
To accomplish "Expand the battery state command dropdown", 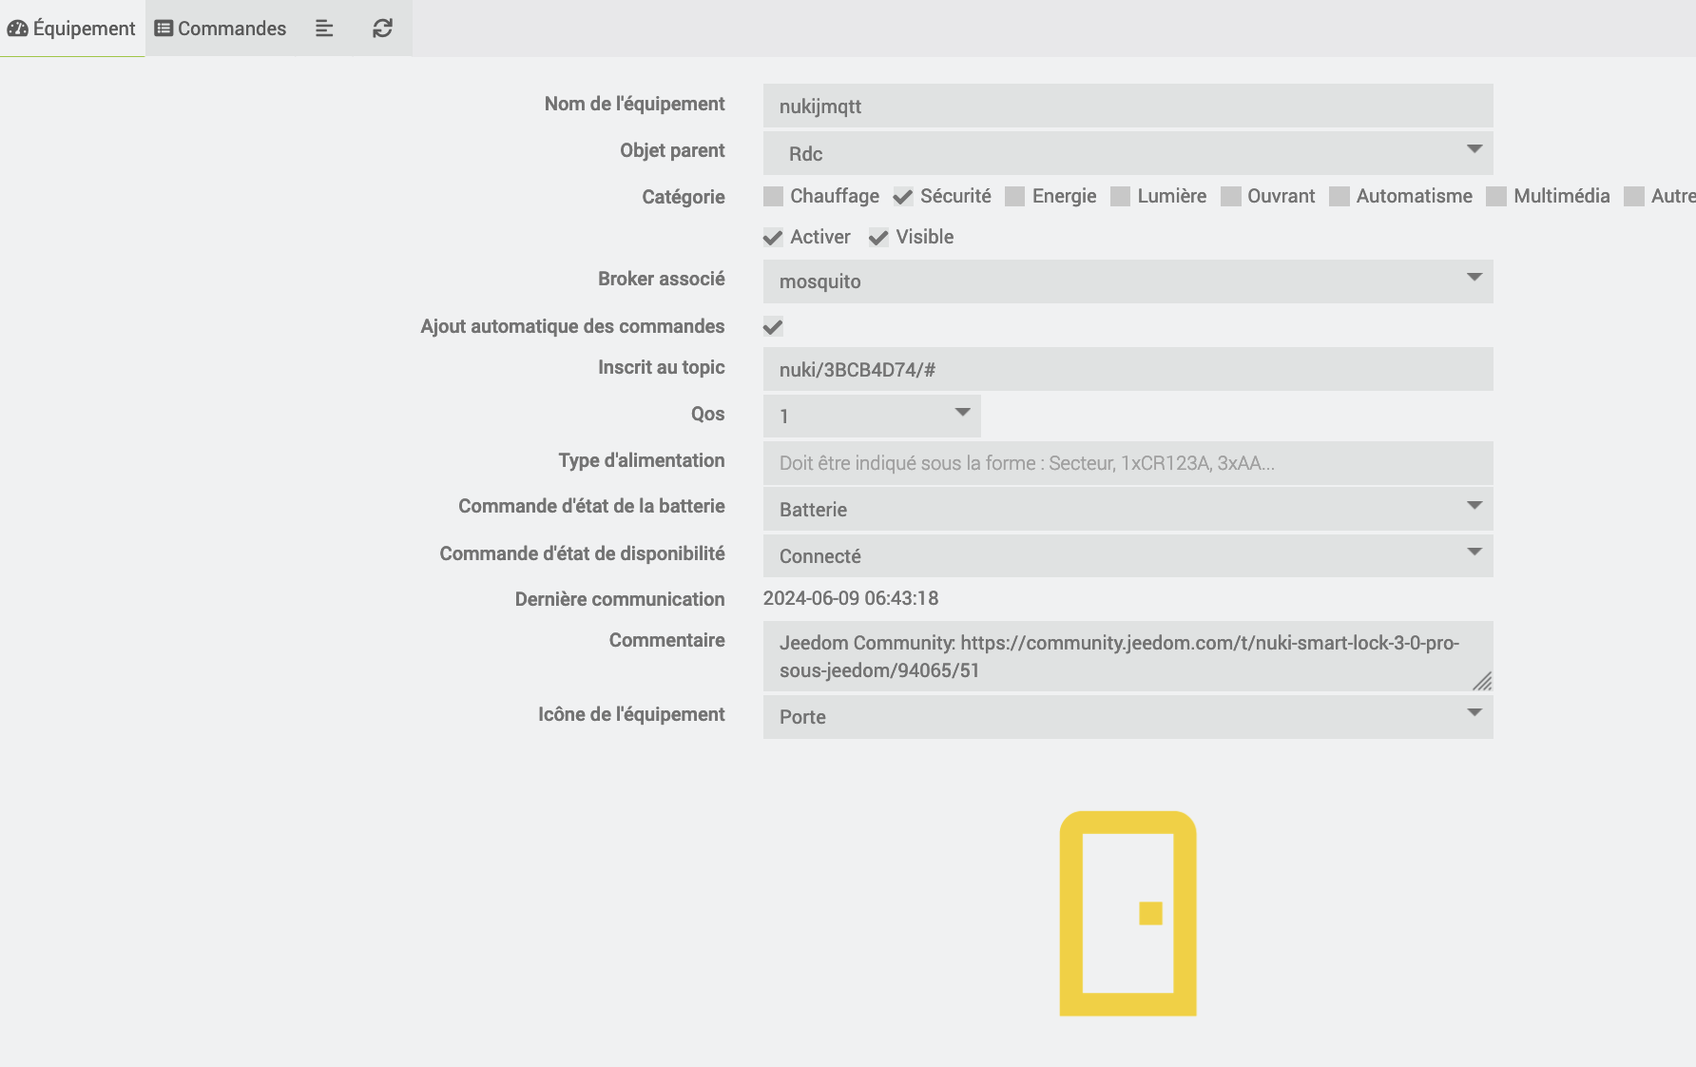I will (1127, 509).
